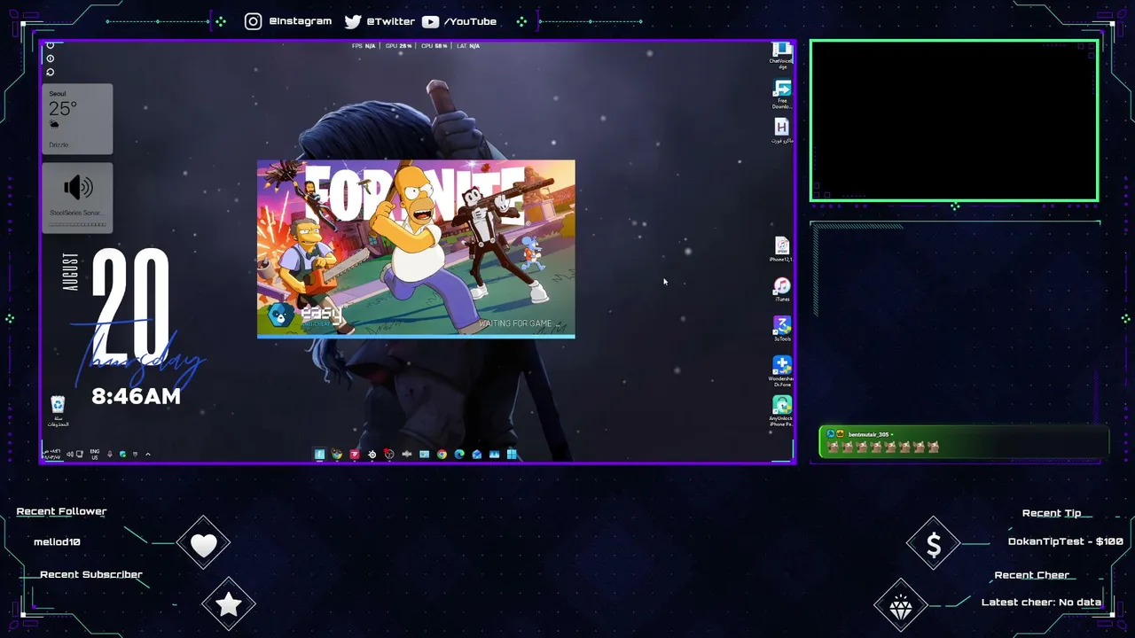Screen dimensions: 1135x638
Task: Click the Easy Anti-Cheat logo on splash
Action: pos(305,315)
